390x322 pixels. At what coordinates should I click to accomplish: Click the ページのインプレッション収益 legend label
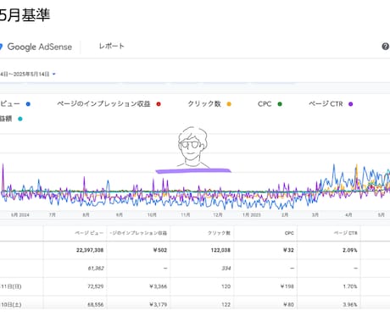(103, 104)
